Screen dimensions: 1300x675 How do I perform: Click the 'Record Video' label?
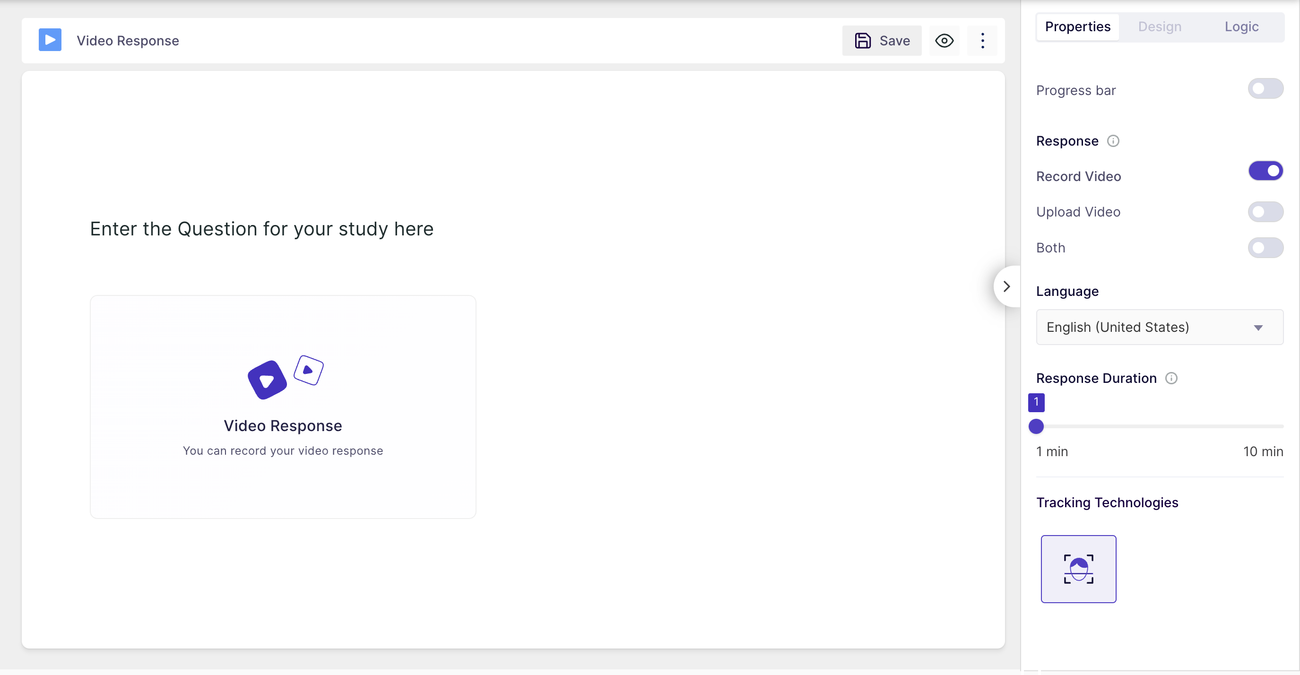[x=1078, y=177]
